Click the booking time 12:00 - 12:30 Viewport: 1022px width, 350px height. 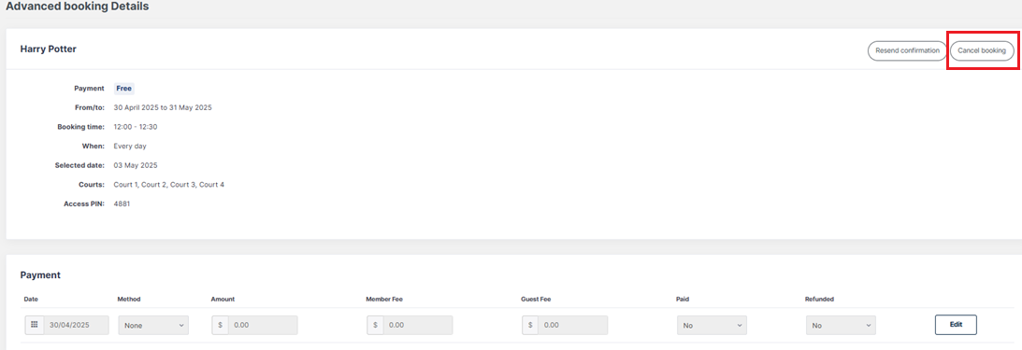(136, 127)
